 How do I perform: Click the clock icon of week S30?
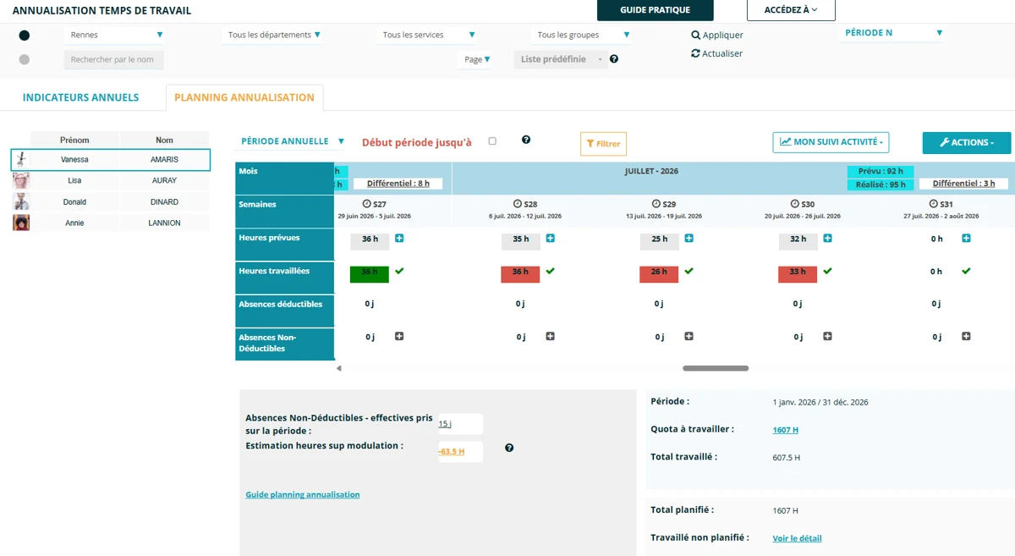[795, 204]
